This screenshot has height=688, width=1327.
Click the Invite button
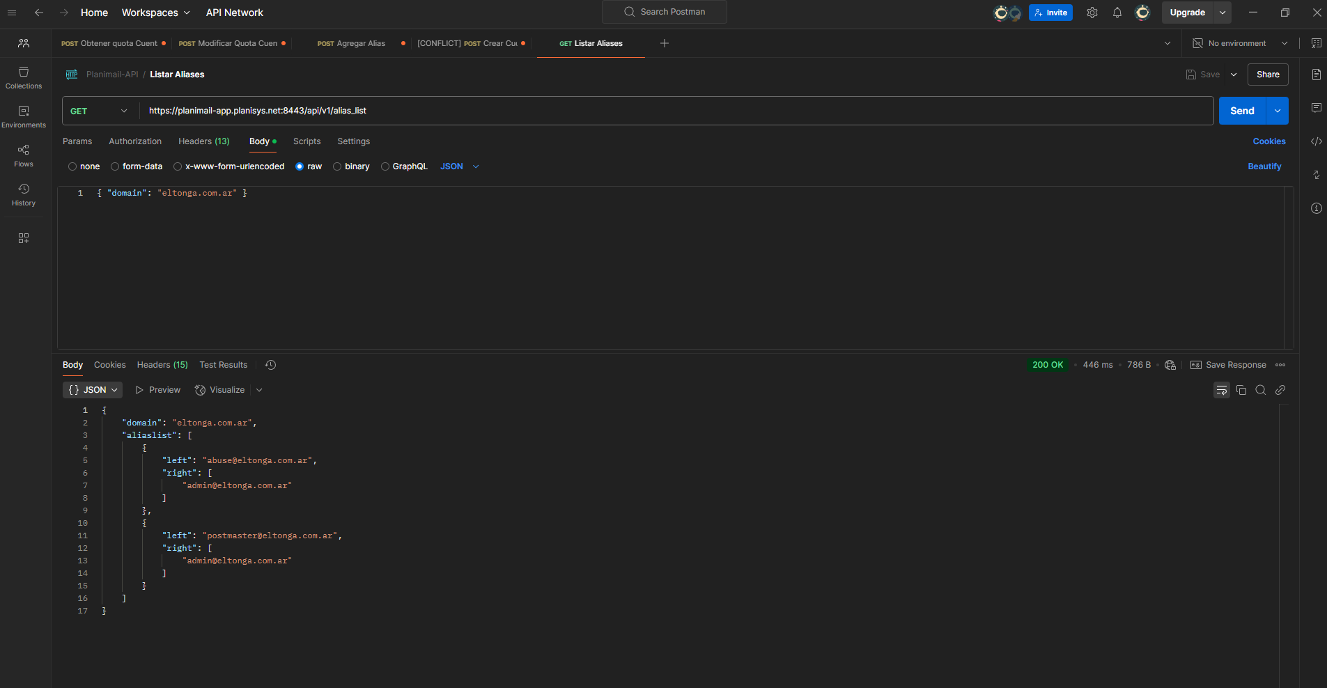click(1050, 13)
